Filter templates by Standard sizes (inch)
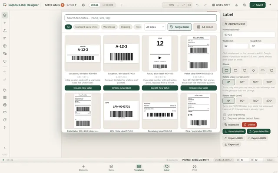278x173 pixels. click(x=86, y=27)
